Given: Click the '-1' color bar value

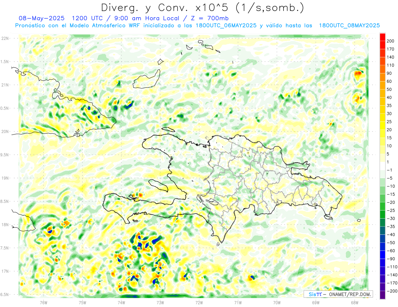Looking at the screenshot, I should [x=389, y=170].
